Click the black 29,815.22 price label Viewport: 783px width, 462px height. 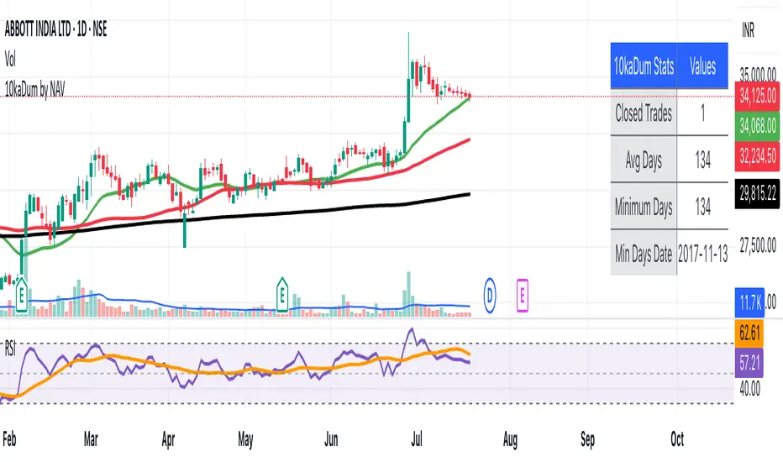(758, 193)
